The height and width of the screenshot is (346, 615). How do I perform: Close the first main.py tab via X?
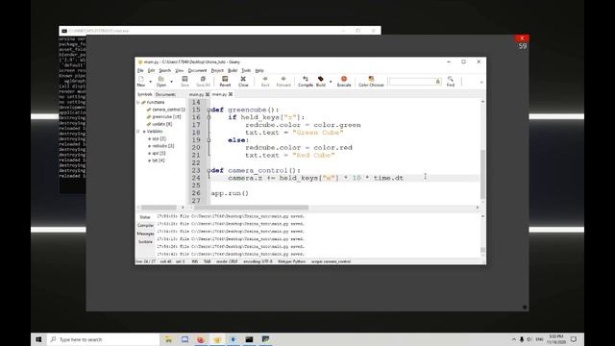click(x=208, y=94)
